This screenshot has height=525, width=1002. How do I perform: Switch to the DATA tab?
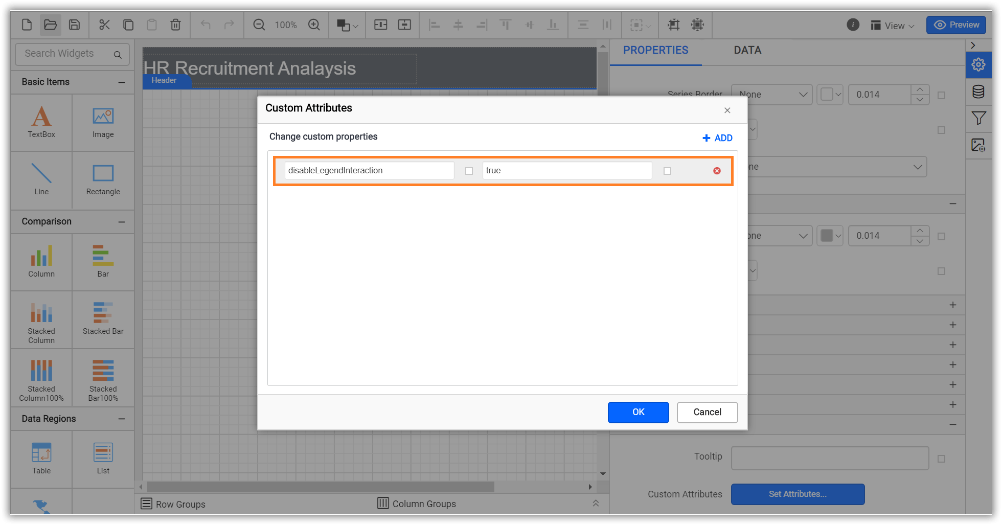(x=747, y=50)
